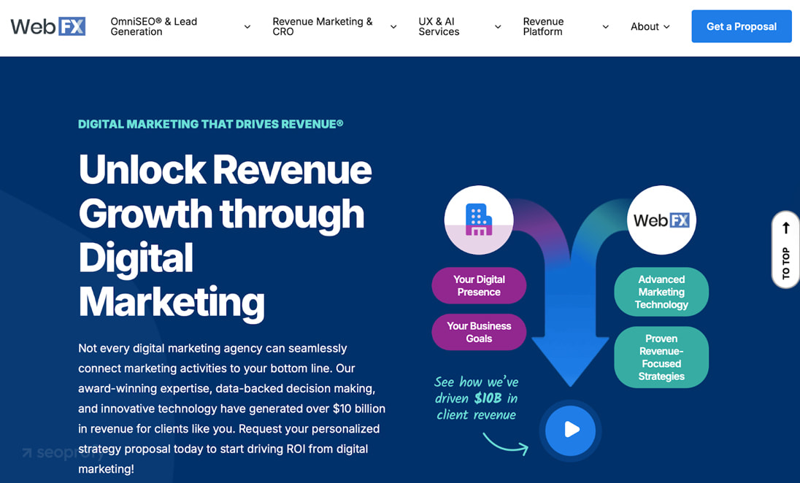The height and width of the screenshot is (483, 800).
Task: Expand the Revenue Platform dropdown arrow
Action: point(605,27)
